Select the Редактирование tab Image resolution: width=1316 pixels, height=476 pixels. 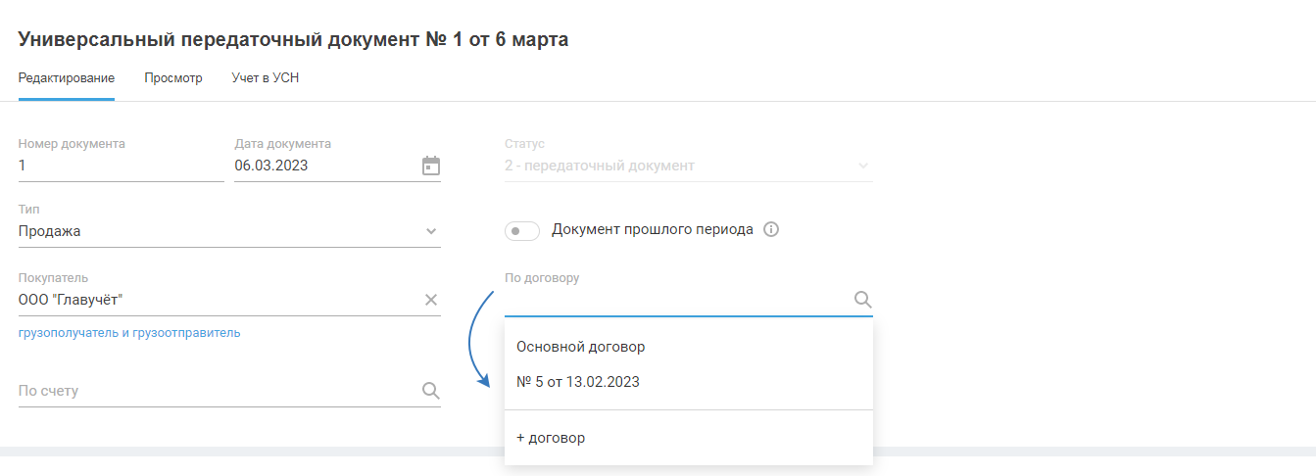[67, 78]
